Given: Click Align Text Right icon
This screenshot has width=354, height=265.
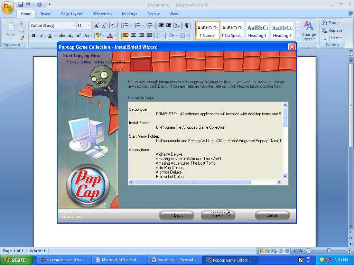Looking at the screenshot, I should 141,36.
